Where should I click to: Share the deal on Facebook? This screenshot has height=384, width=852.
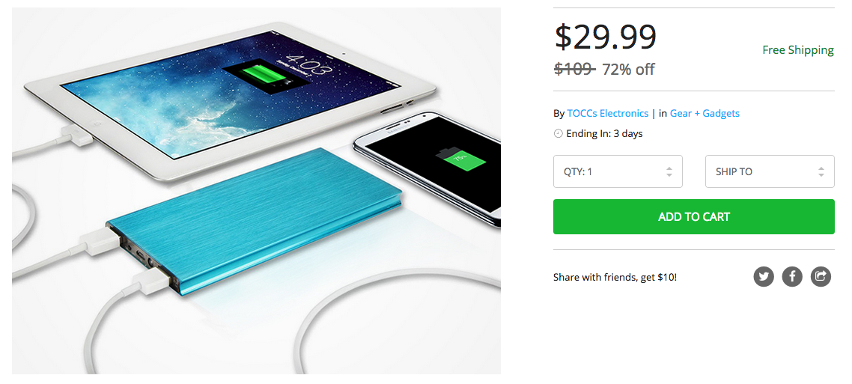tap(792, 276)
